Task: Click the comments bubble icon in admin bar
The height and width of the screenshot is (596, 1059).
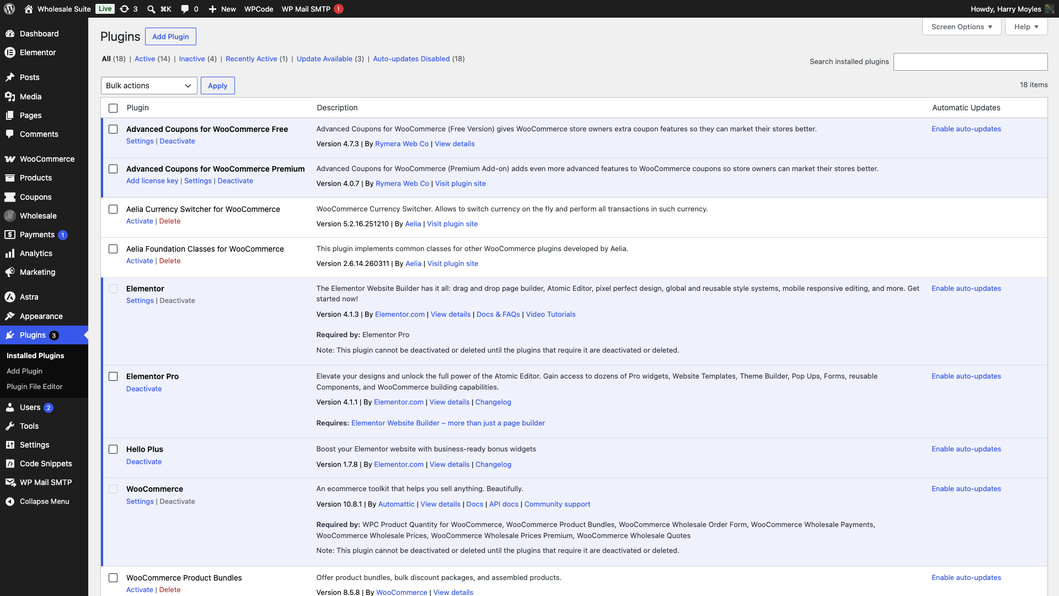Action: (185, 9)
